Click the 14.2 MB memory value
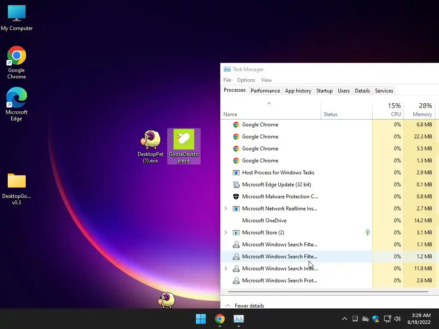Screen dimensions: 439x329 [x=423, y=221]
